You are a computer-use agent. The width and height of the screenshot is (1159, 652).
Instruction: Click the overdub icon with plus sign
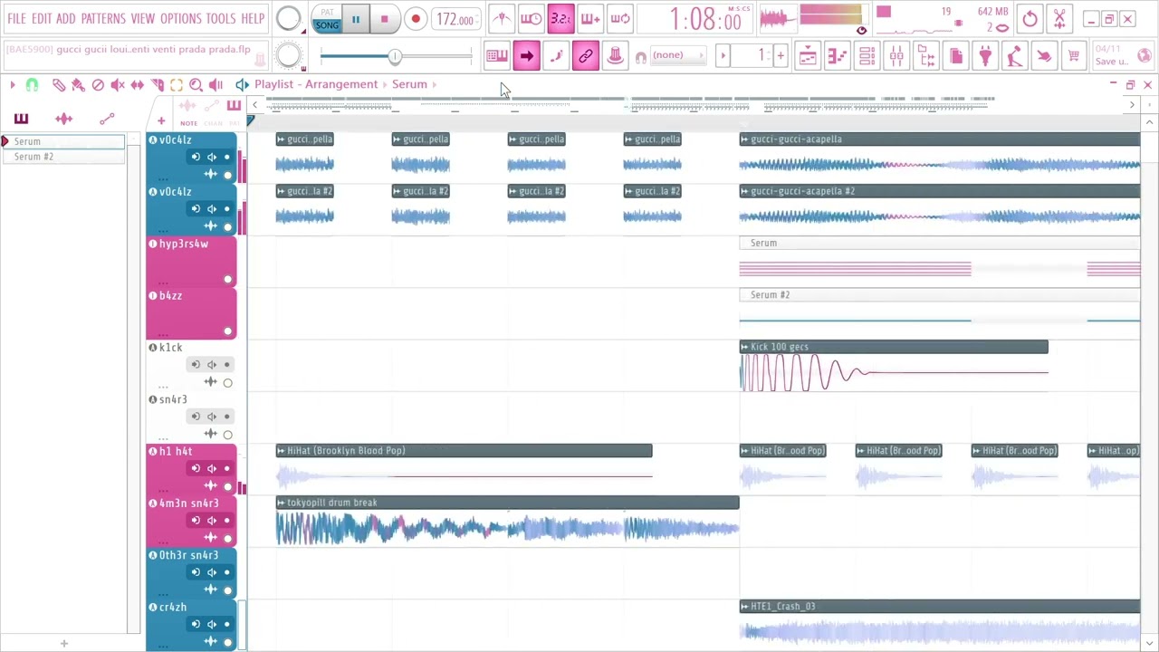coord(590,18)
